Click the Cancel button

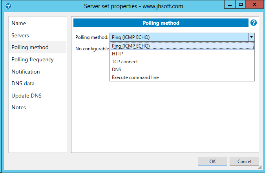click(244, 161)
